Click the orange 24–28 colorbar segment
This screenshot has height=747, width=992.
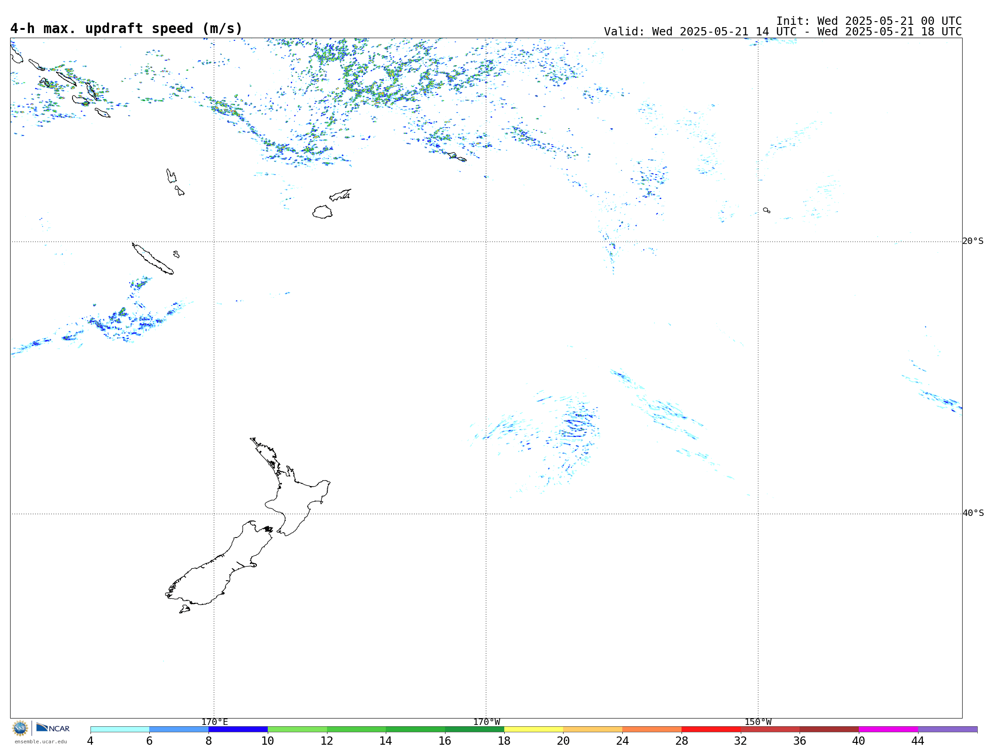(652, 730)
